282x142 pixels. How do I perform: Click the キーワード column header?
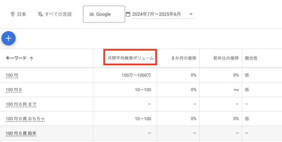point(16,58)
